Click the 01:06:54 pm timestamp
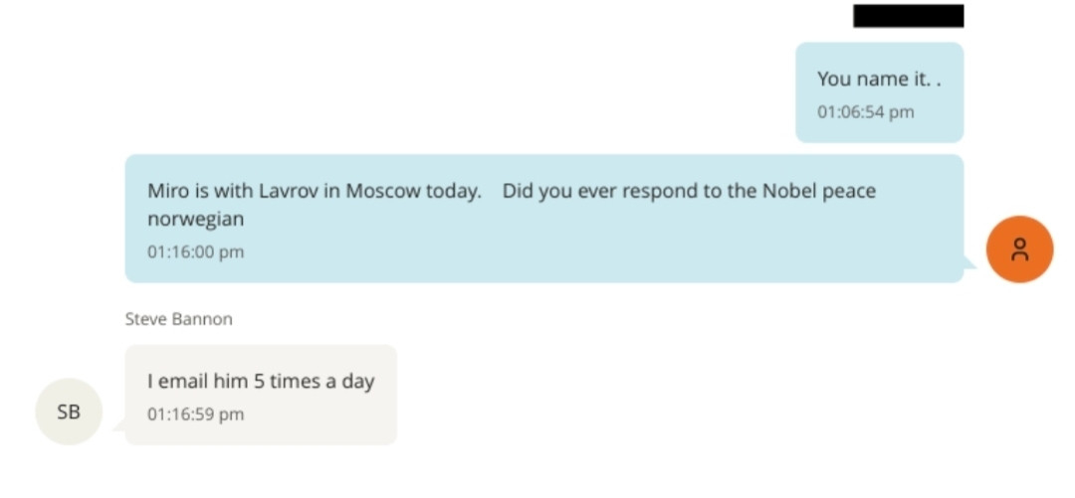Image resolution: width=1075 pixels, height=498 pixels. tap(865, 112)
